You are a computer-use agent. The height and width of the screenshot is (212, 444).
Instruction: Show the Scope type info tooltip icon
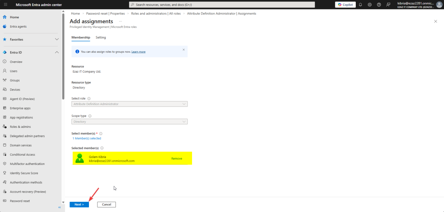coord(90,116)
